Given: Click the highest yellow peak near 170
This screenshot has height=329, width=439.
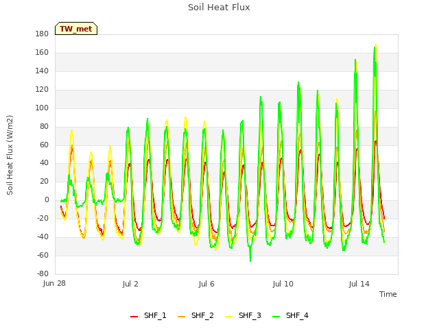Looking at the screenshot, I should pos(376,45).
